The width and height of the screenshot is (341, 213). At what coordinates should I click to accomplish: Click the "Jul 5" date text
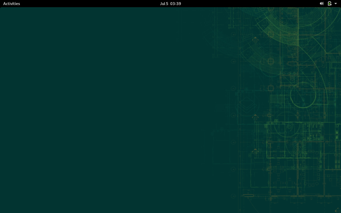(x=164, y=3)
